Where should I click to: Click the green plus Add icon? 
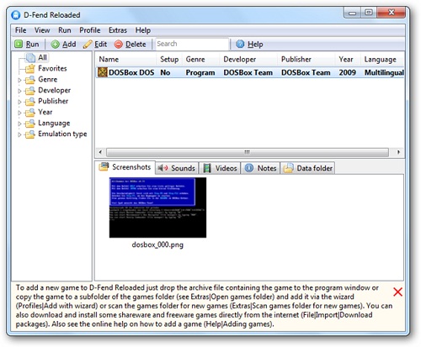pyautogui.click(x=55, y=44)
